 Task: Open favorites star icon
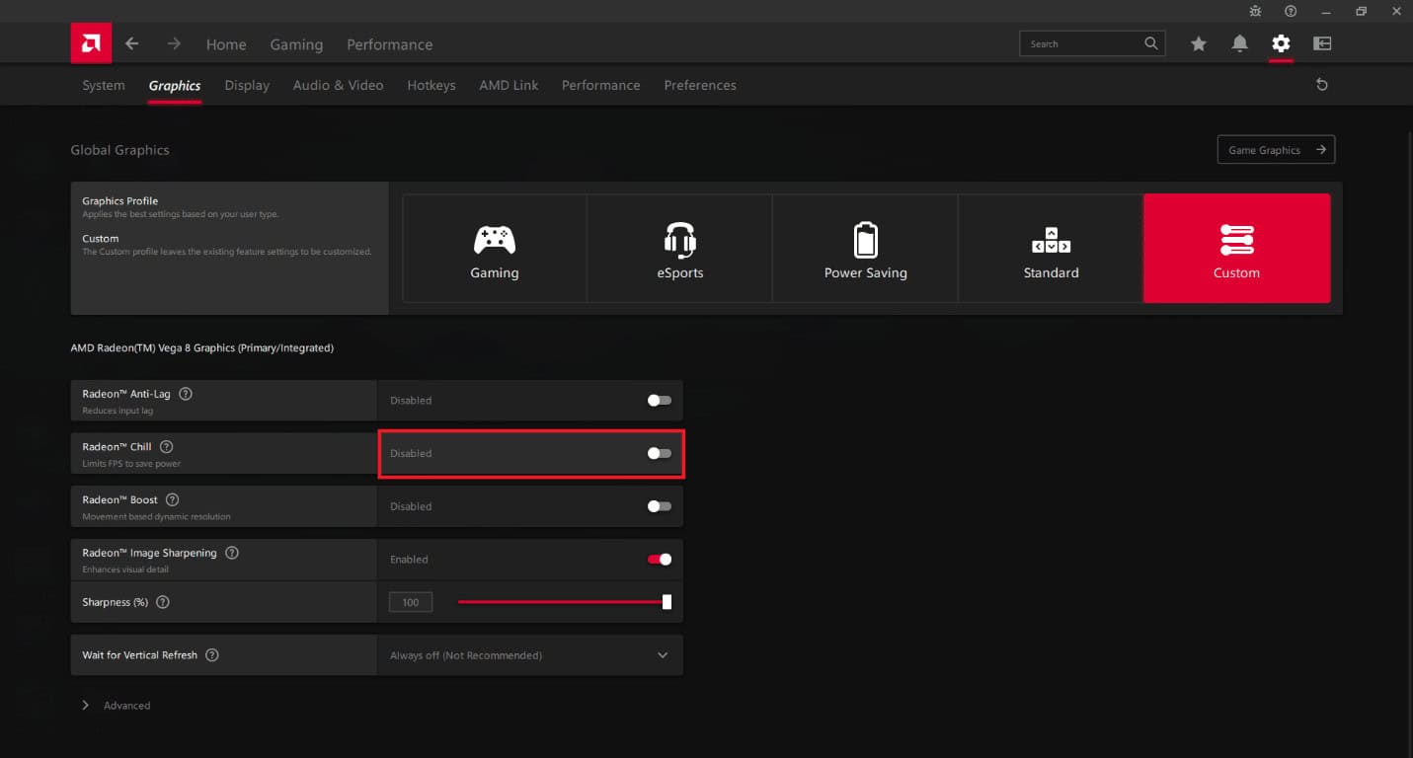(x=1198, y=43)
